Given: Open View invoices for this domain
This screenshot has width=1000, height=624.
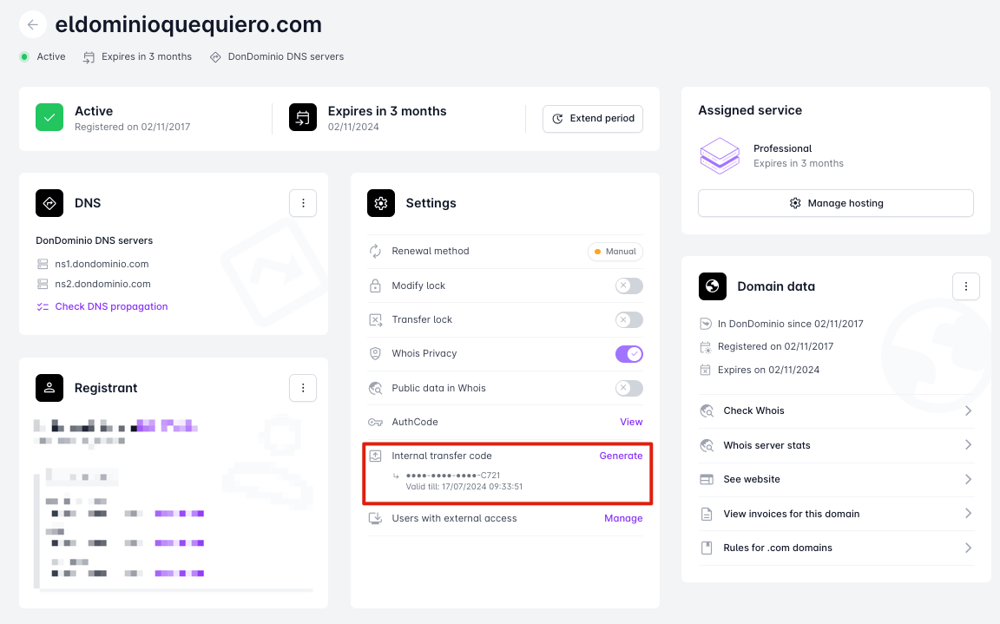Looking at the screenshot, I should pyautogui.click(x=835, y=514).
